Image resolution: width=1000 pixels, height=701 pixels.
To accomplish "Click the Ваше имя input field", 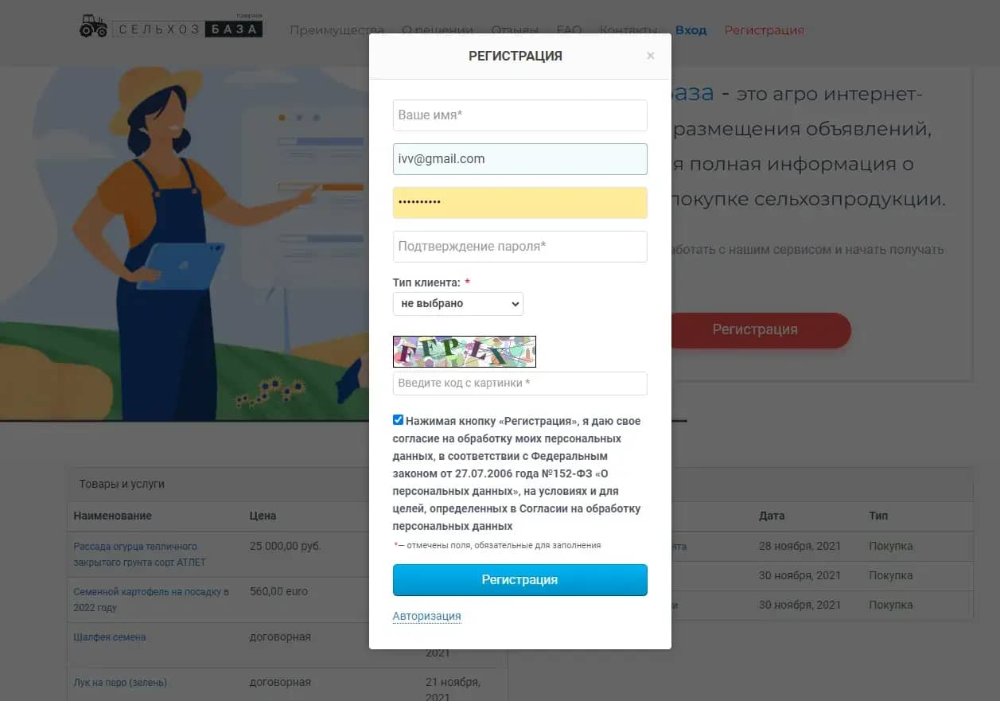I will click(x=520, y=115).
